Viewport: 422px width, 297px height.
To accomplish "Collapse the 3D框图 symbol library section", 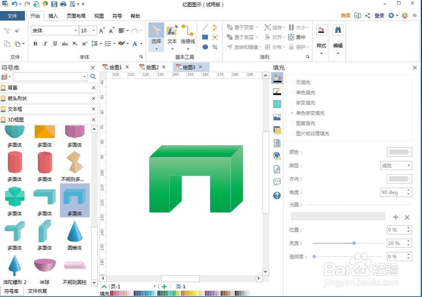I will click(93, 119).
